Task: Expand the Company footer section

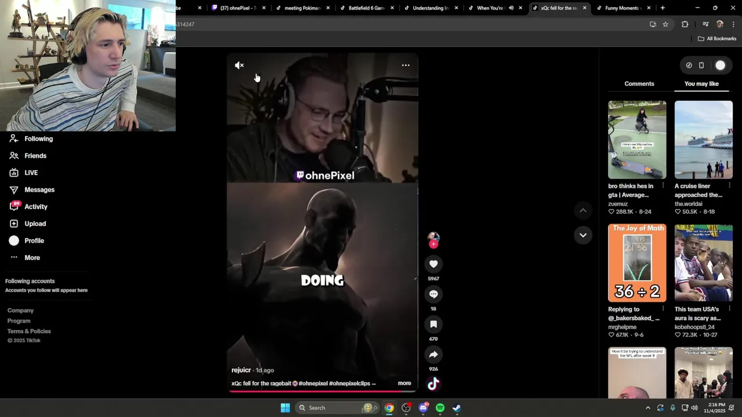Action: click(20, 310)
